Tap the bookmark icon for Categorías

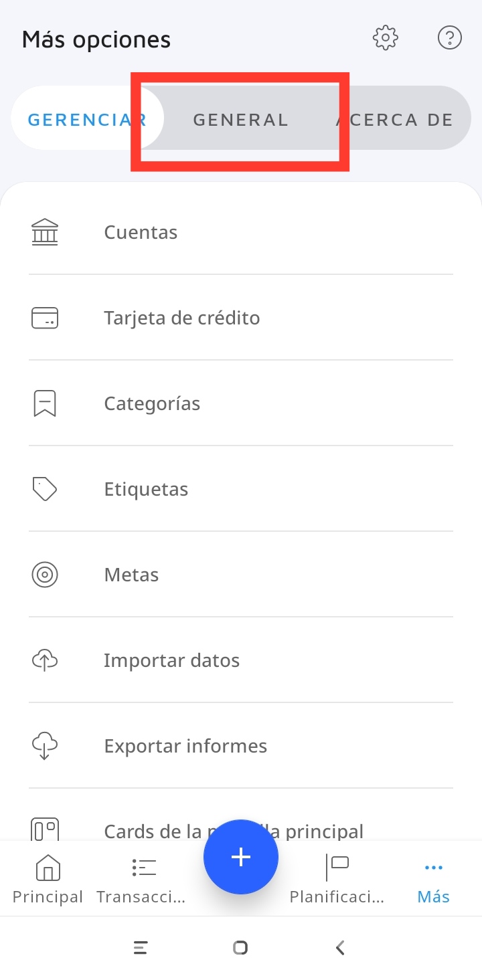[x=45, y=403]
